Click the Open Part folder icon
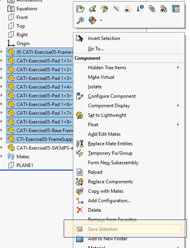This screenshot has height=248, width=190. click(x=80, y=8)
